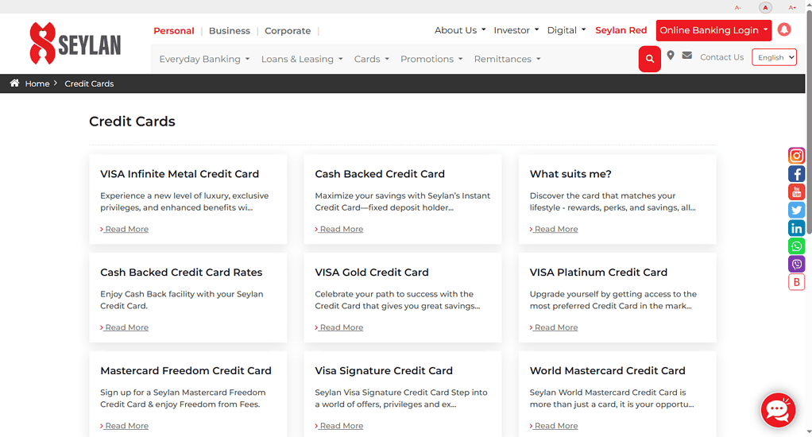812x437 pixels.
Task: Expand the Everyday Banking menu
Action: [204, 59]
